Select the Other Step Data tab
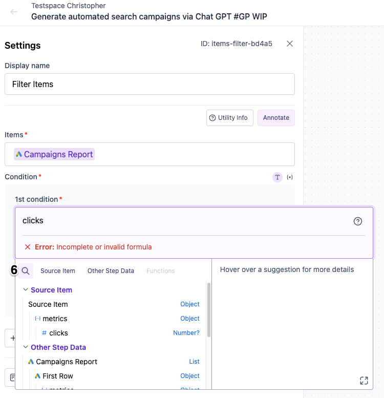 click(x=111, y=271)
